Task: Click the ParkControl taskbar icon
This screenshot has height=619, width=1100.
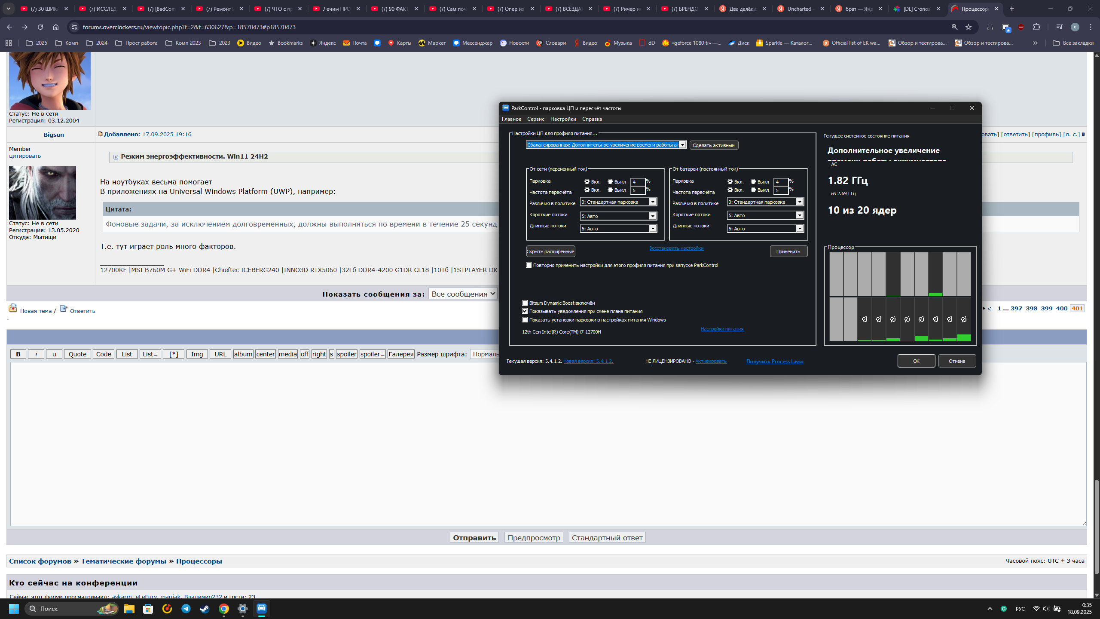Action: pyautogui.click(x=262, y=609)
